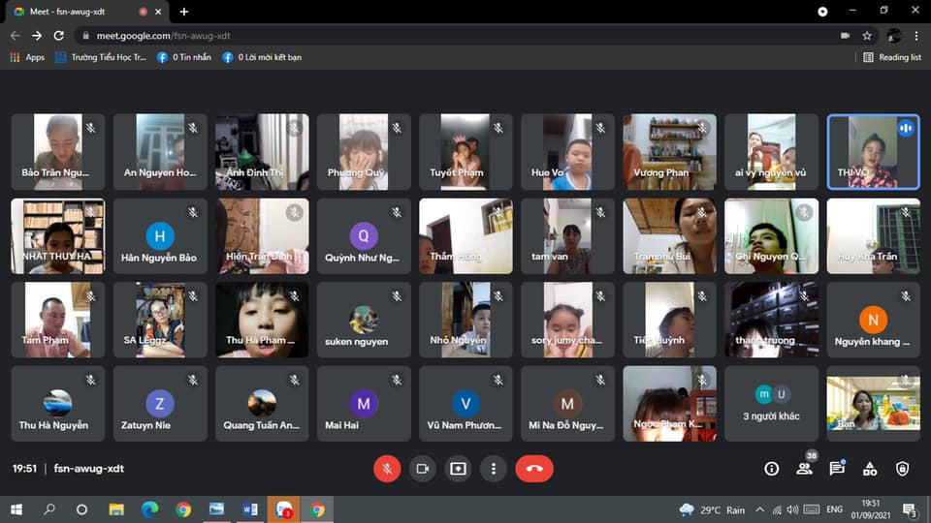
Task: Open more options three-dot menu in Meet
Action: tap(494, 469)
